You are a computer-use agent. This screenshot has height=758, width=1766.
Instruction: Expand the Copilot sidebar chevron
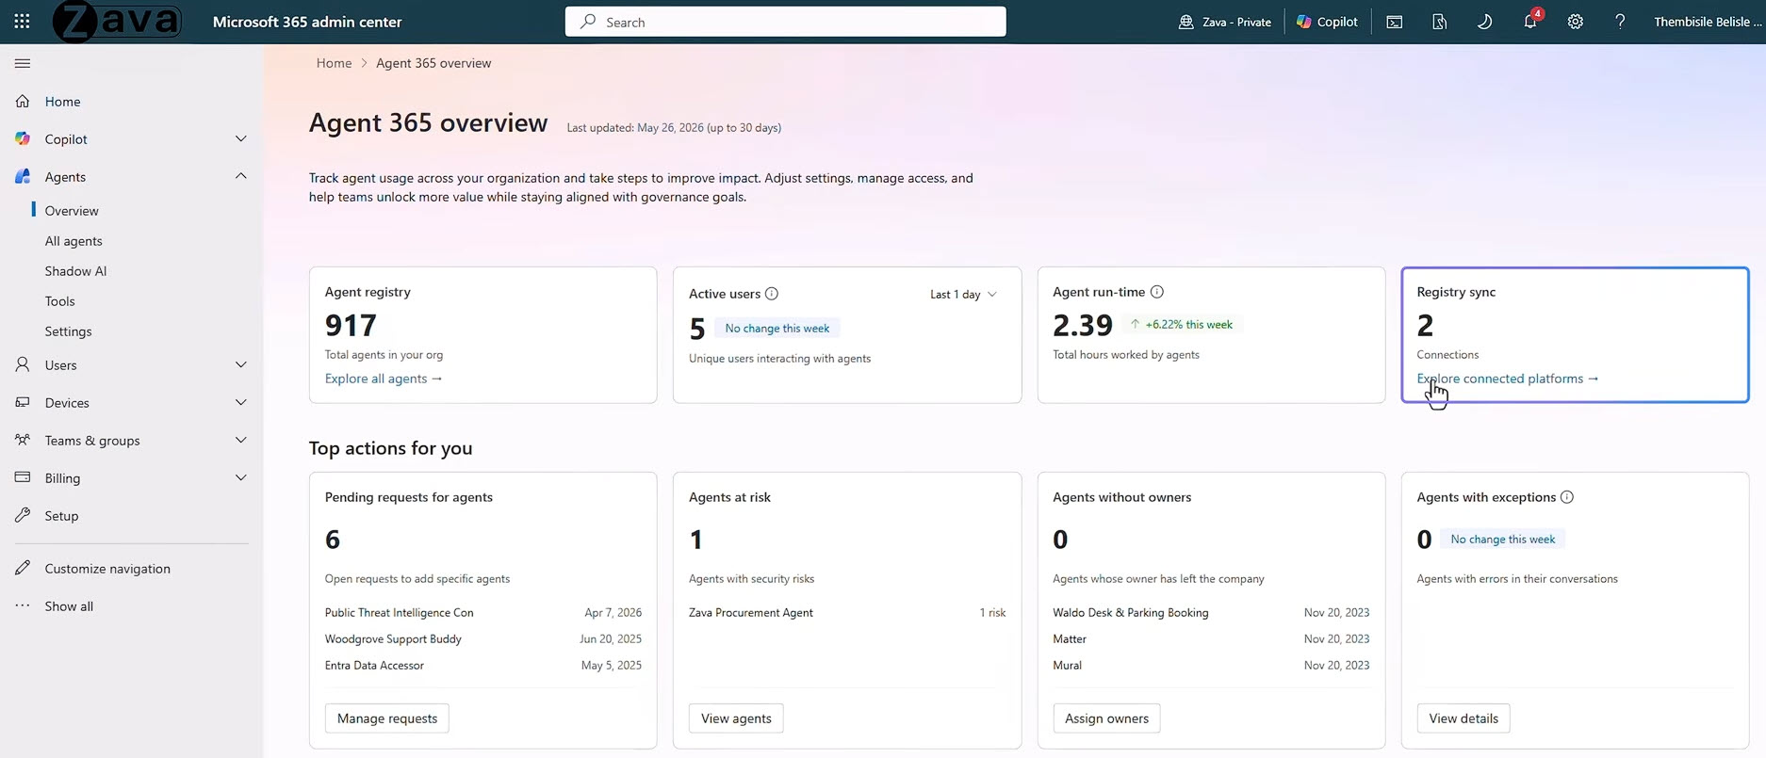click(241, 138)
